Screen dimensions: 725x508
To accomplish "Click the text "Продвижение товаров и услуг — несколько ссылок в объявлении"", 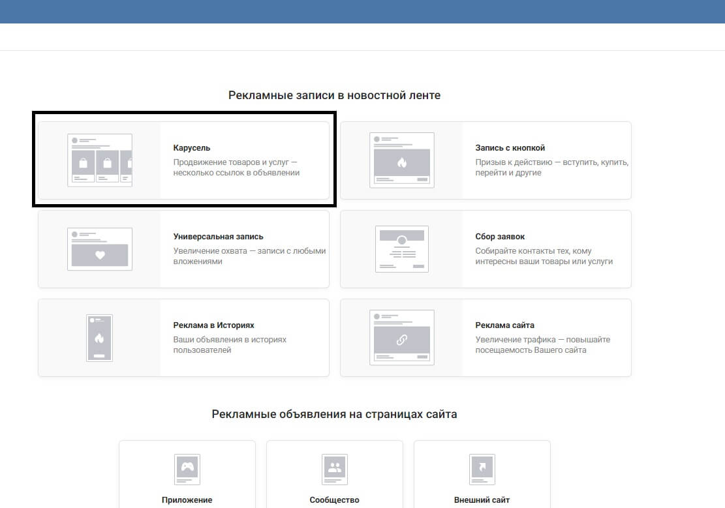I will point(236,168).
